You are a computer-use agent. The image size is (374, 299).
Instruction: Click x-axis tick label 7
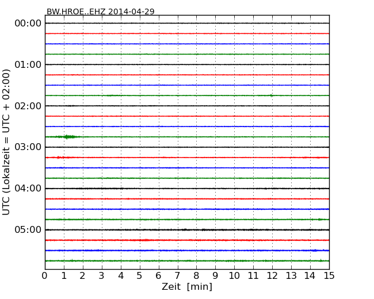pos(177,275)
